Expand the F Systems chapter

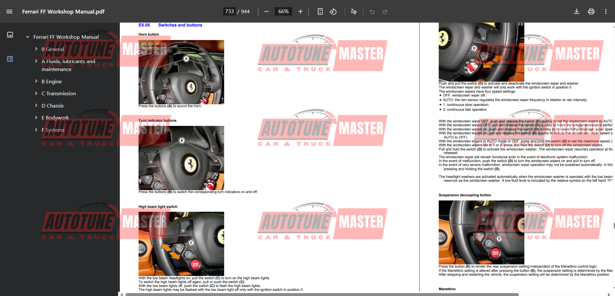36,130
